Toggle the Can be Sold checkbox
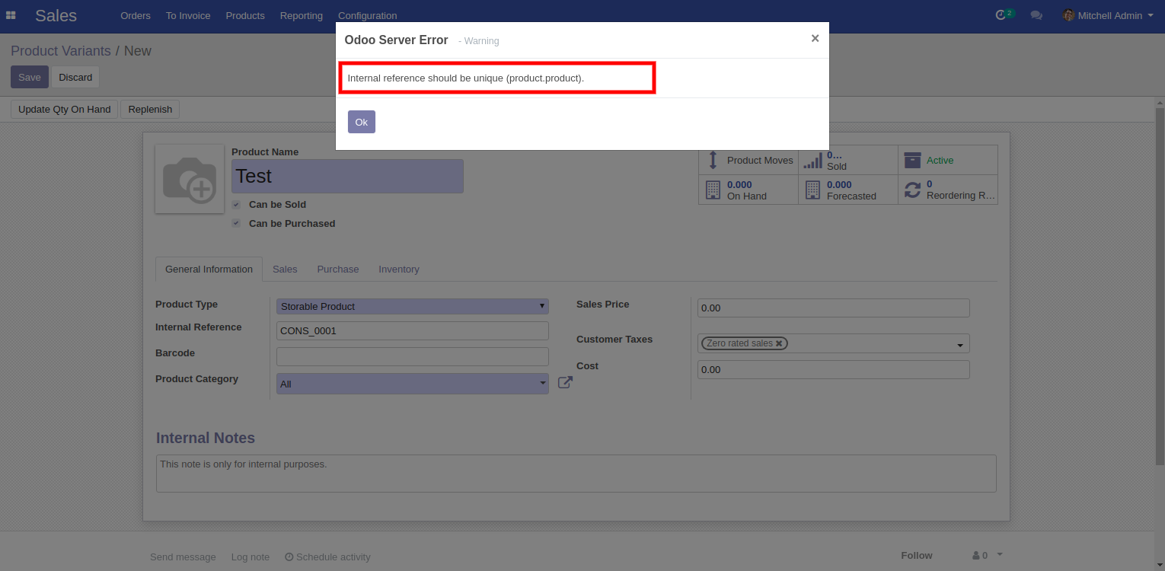This screenshot has width=1165, height=571. pos(236,205)
